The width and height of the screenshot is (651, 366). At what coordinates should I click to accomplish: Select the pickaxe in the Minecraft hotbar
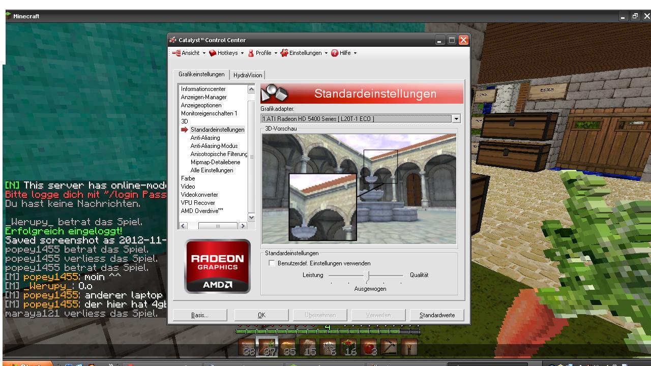389,347
